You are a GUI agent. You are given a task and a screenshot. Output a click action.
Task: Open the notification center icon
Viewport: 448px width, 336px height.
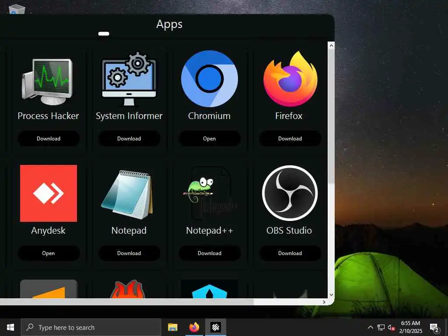click(434, 328)
